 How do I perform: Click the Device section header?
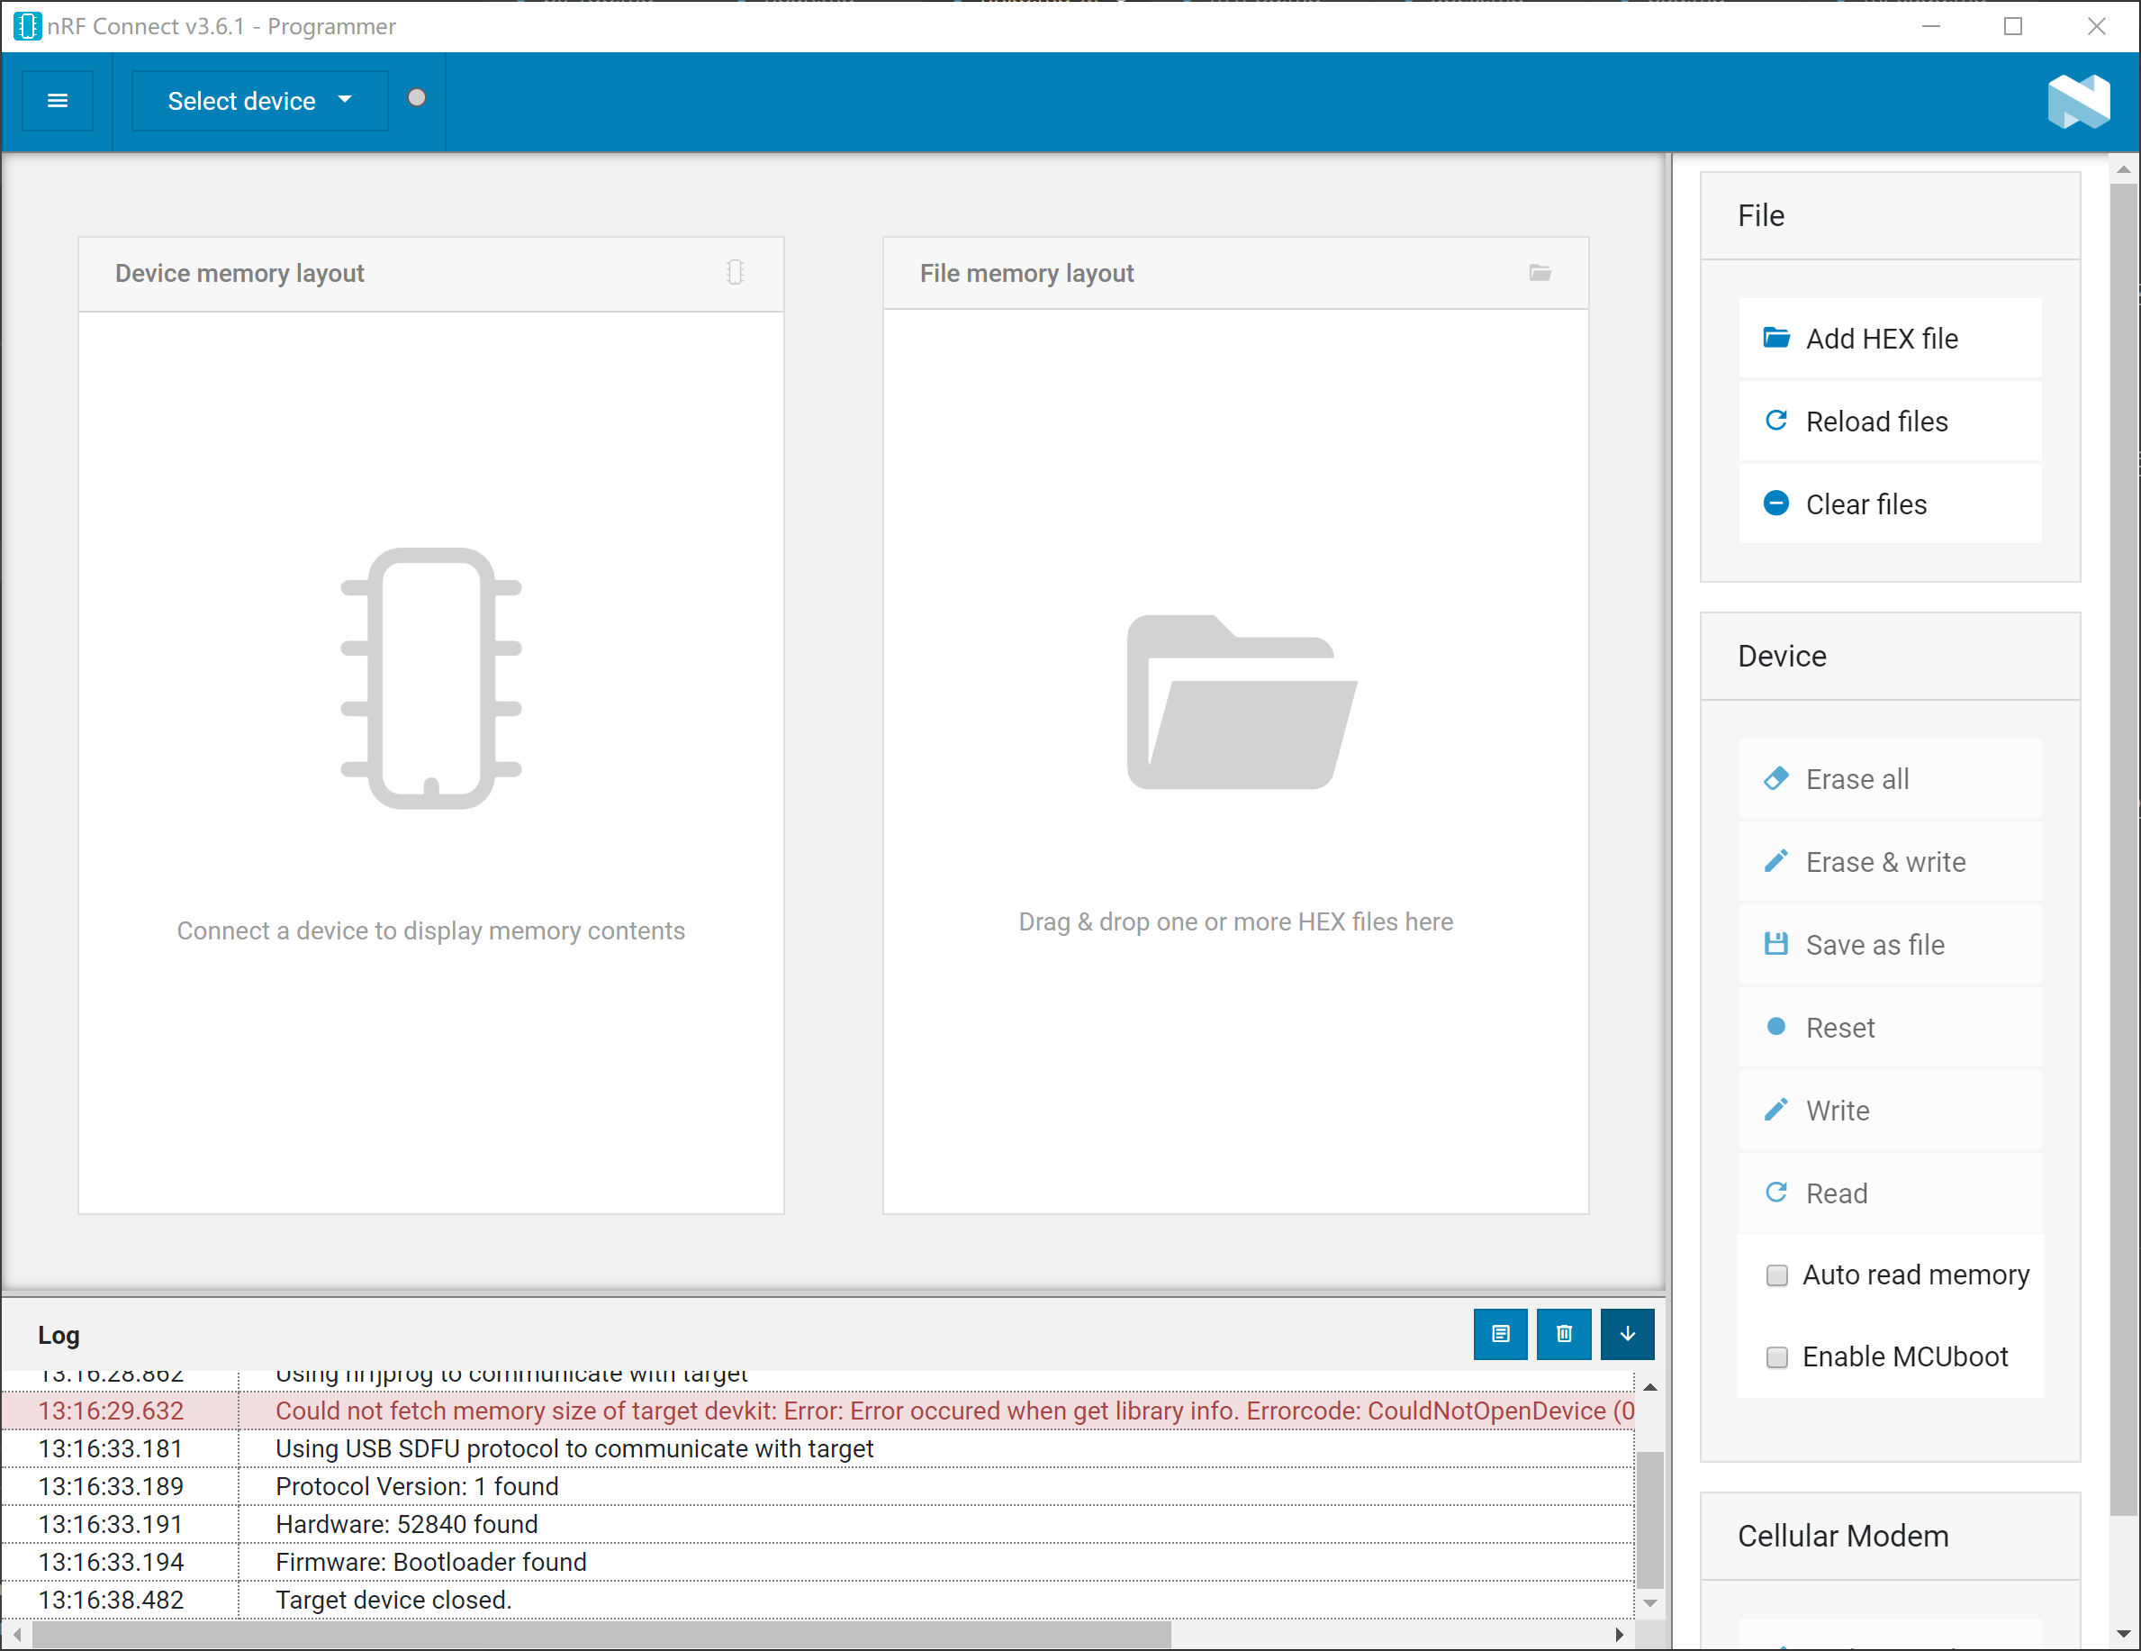pyautogui.click(x=1890, y=657)
